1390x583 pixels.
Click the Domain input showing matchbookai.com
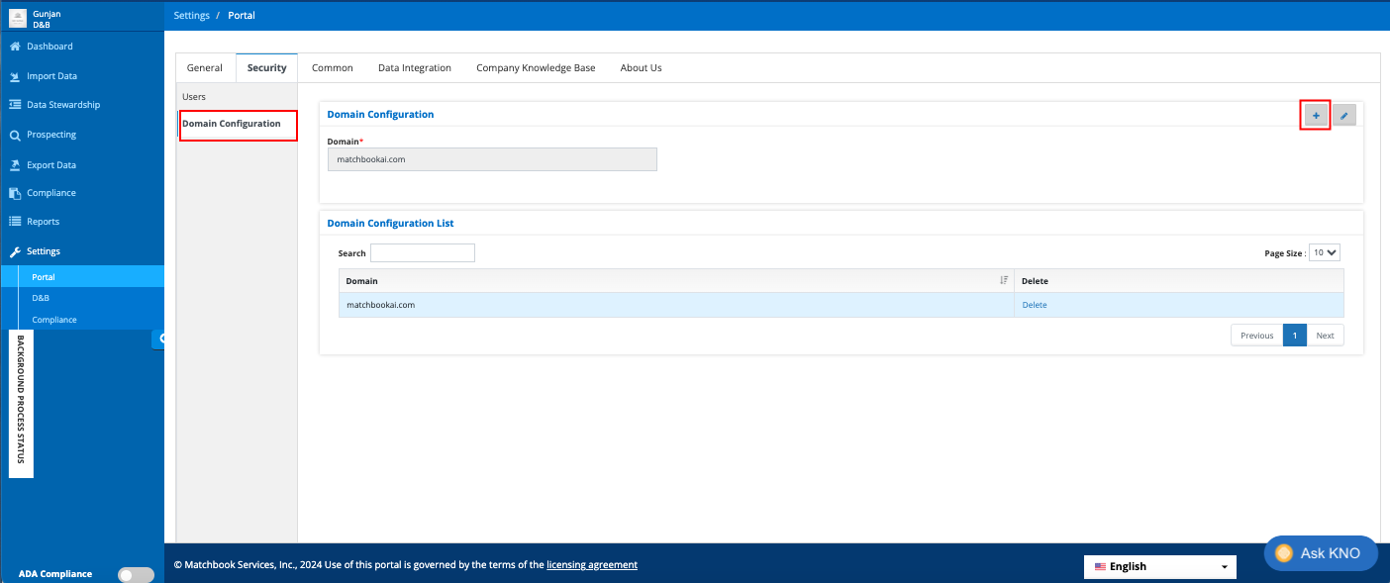click(492, 159)
